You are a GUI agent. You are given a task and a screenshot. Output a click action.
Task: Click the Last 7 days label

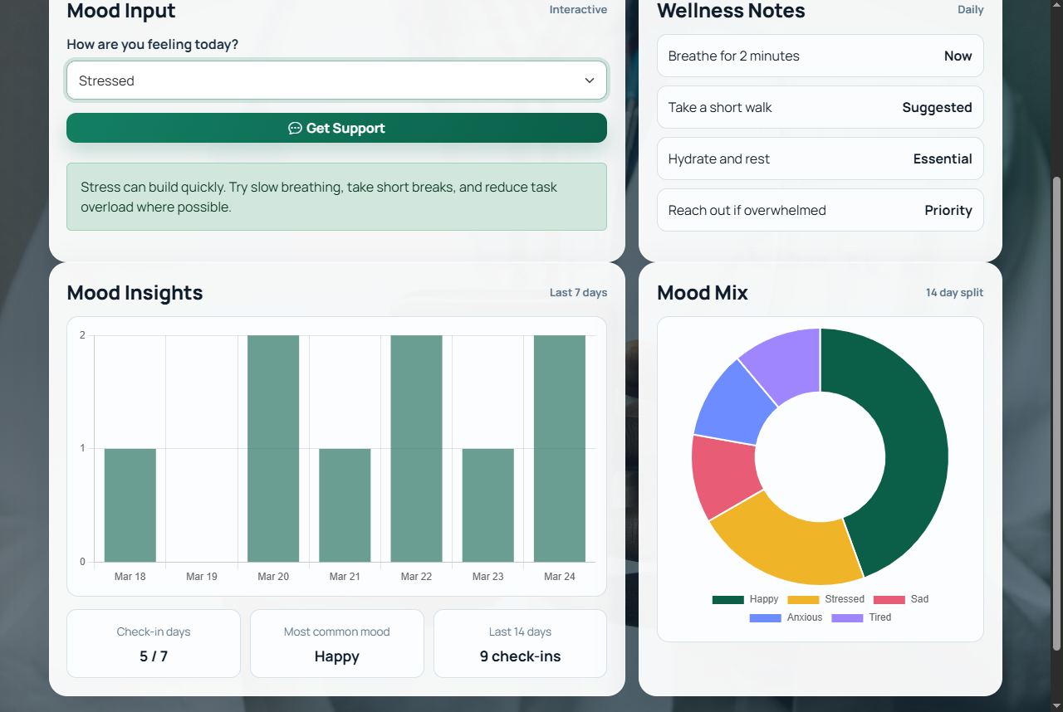tap(578, 293)
